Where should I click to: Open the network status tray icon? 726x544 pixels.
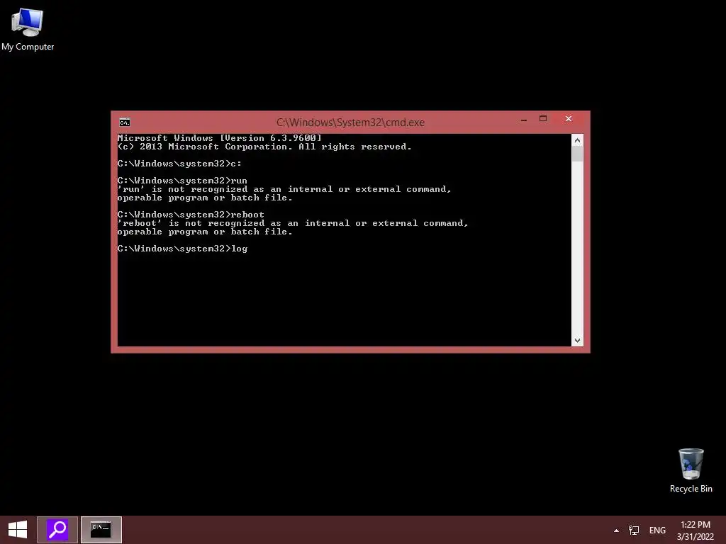(633, 530)
